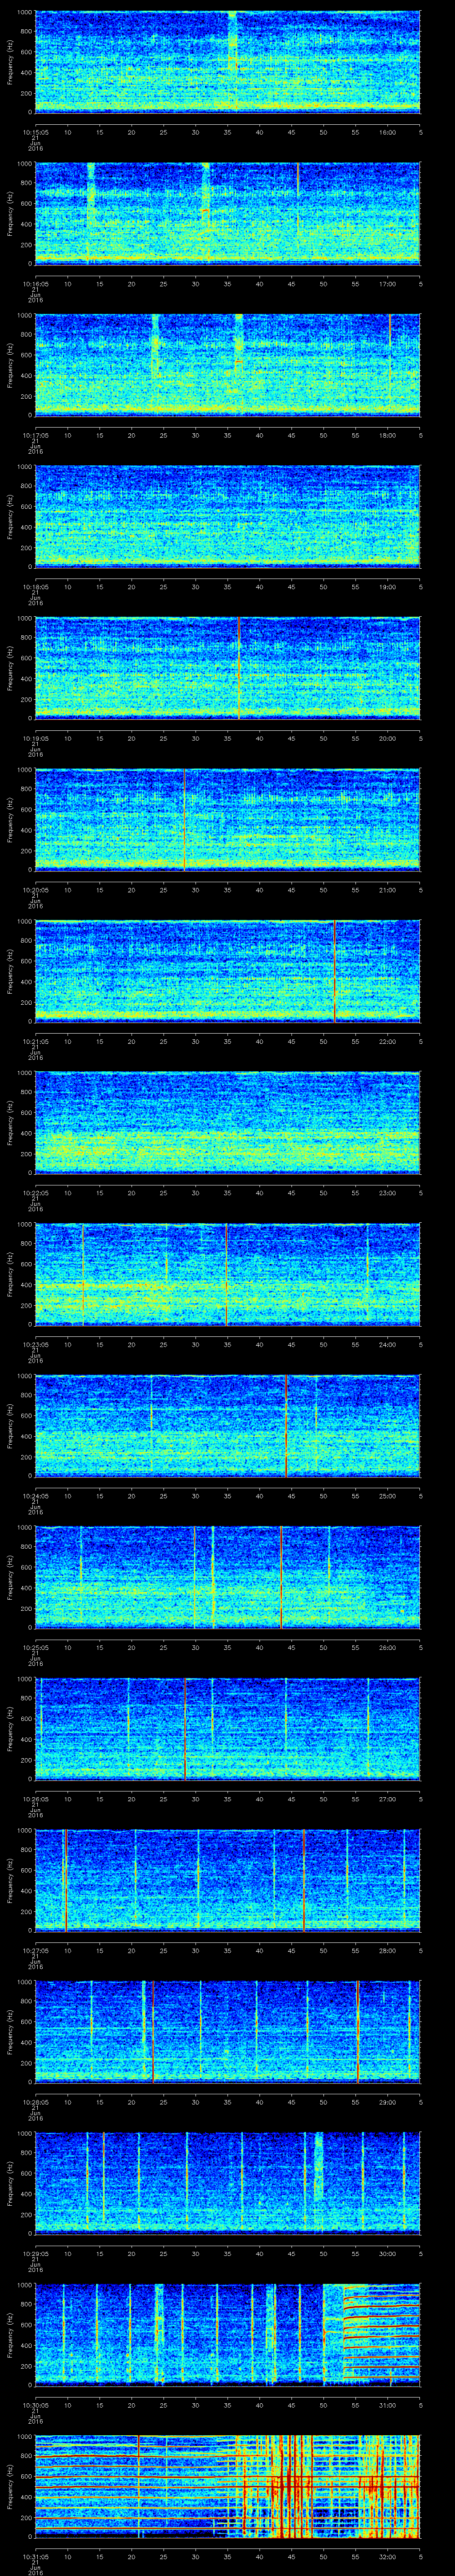455x2576 pixels.
Task: Select the spectrogram panel starting at 10:18:05
Action: 228,516
